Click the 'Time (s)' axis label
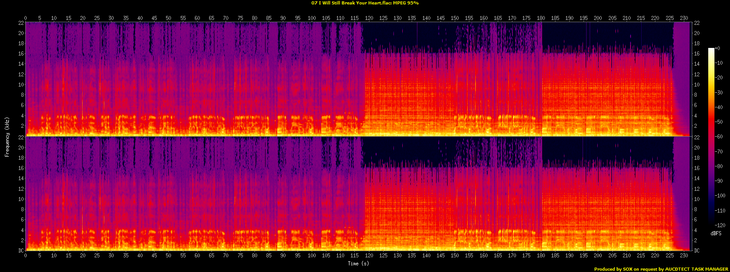 [x=358, y=264]
